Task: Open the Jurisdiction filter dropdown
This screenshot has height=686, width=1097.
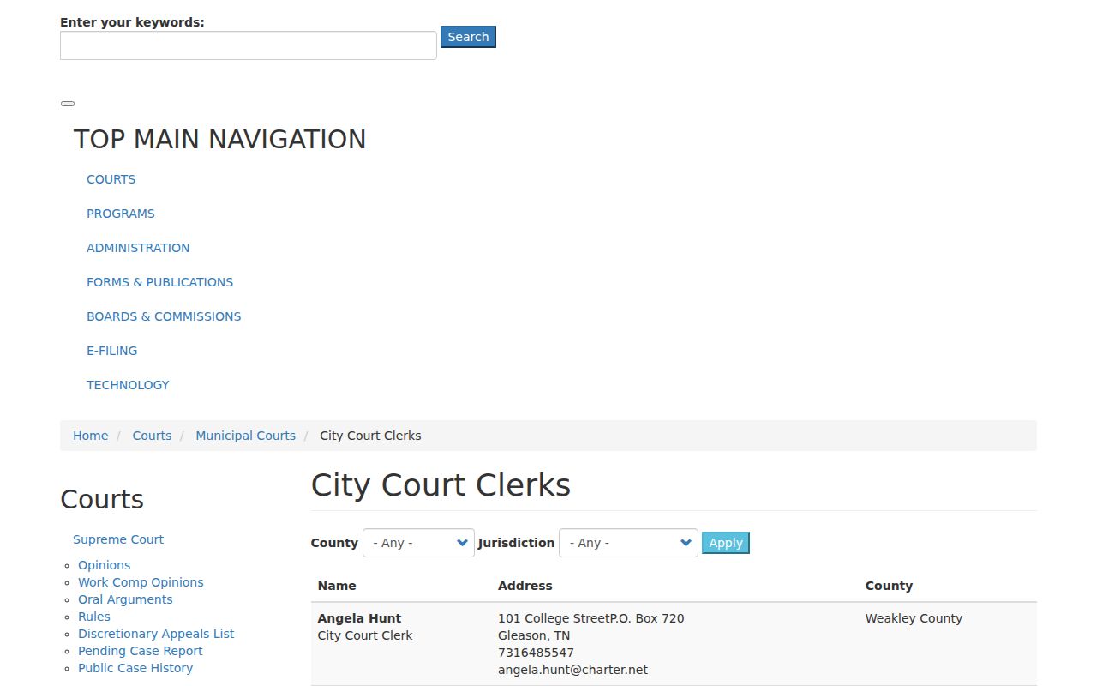Action: [628, 543]
